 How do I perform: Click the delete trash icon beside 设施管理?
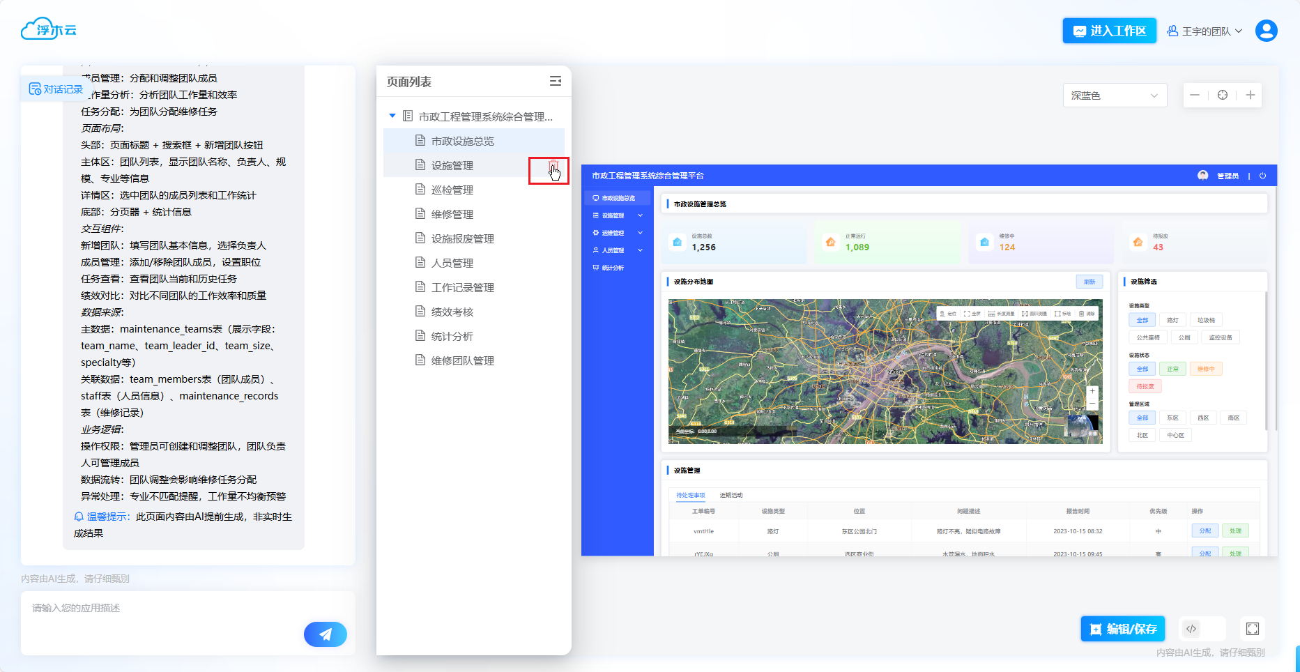pos(553,166)
